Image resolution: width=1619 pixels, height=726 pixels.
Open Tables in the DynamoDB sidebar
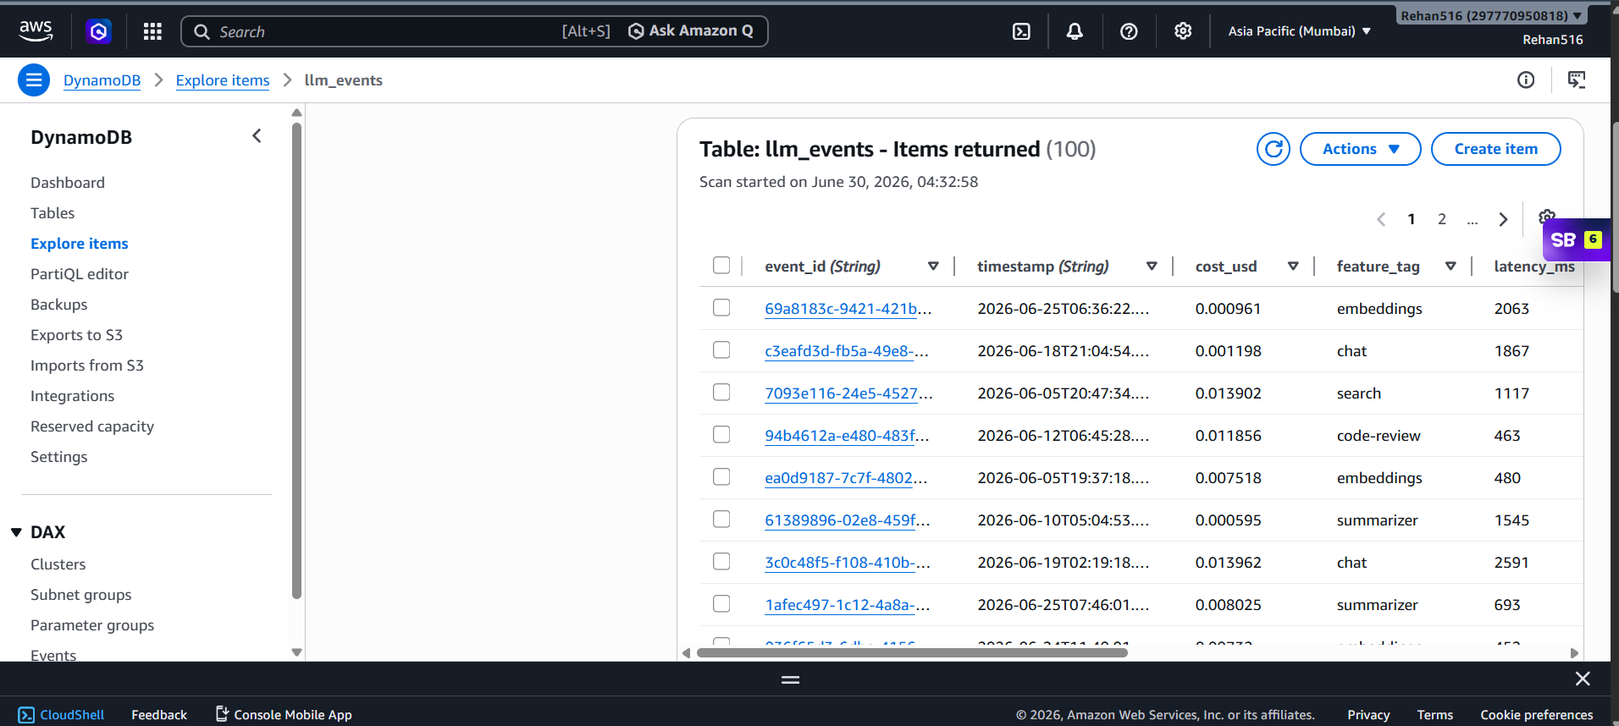click(52, 213)
